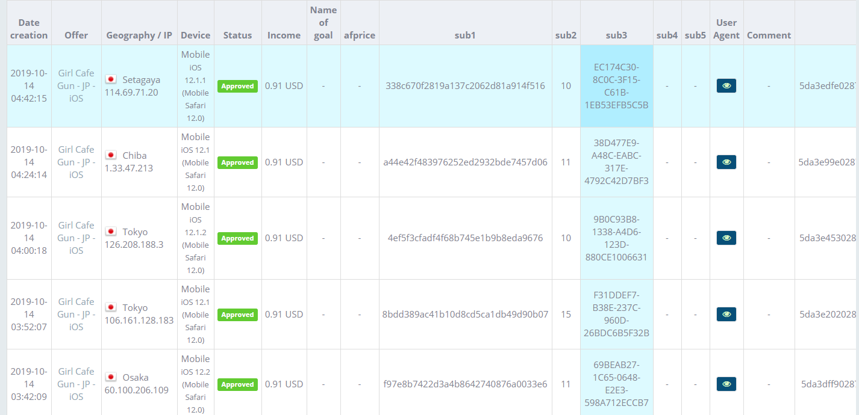Image resolution: width=859 pixels, height=415 pixels.
Task: Open Girl Cafe Gun offer in 03:42:09 row
Action: click(77, 384)
